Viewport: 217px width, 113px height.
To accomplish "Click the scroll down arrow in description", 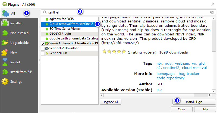I will pyautogui.click(x=214, y=91).
